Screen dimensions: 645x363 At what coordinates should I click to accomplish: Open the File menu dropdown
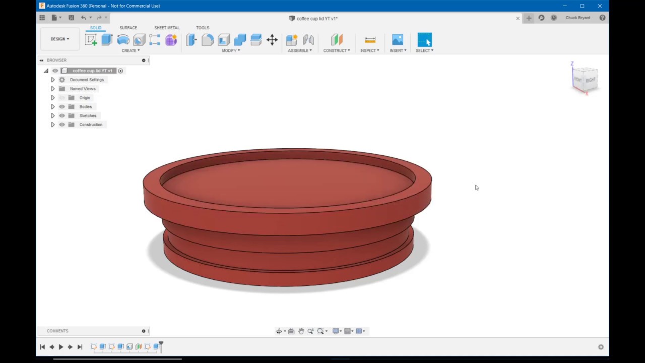click(x=56, y=18)
